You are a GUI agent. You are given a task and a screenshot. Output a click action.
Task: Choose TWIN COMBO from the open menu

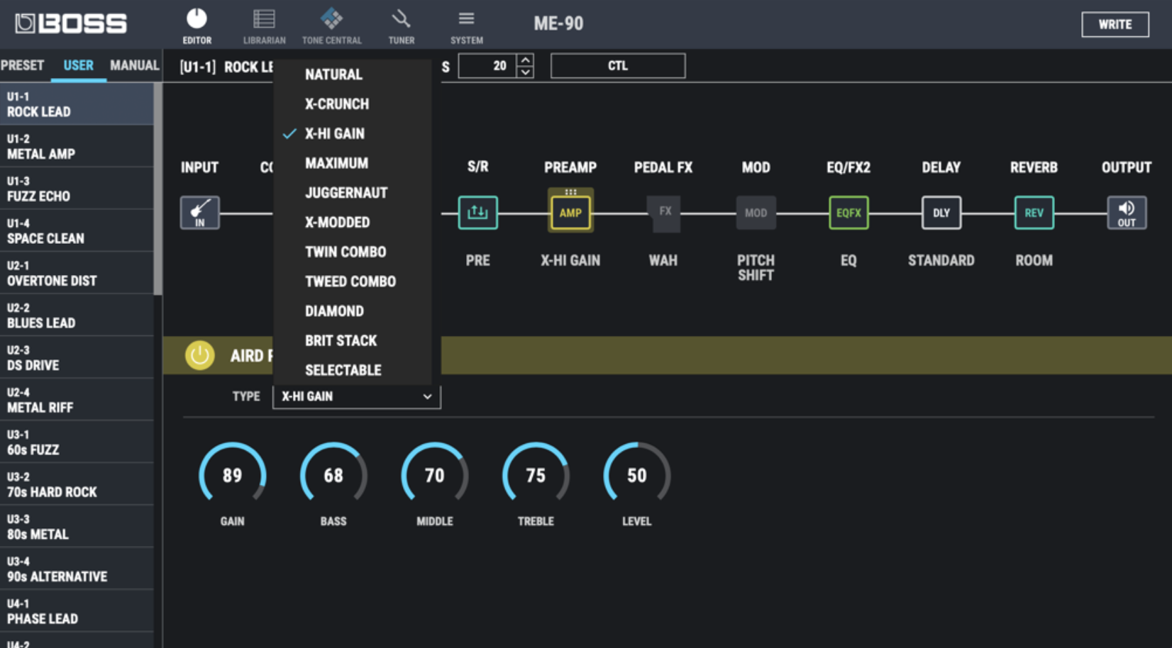click(x=345, y=252)
